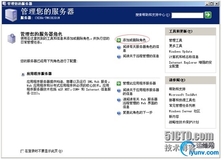Viewport: 221px width, 159px height.
Task: Click green arrow beside 管理此应用程序服务器
Action: (x=119, y=83)
